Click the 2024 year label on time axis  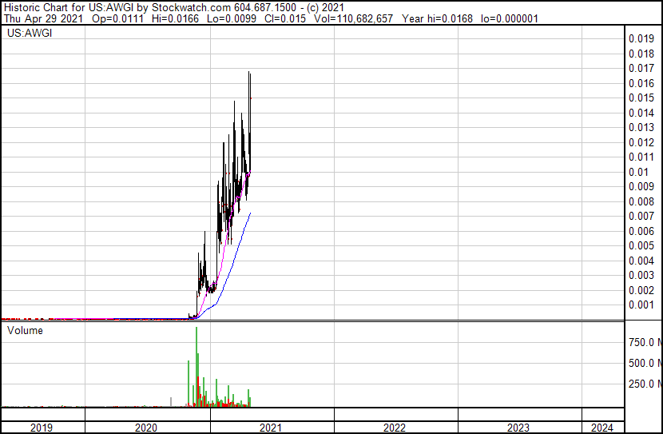[x=602, y=428]
